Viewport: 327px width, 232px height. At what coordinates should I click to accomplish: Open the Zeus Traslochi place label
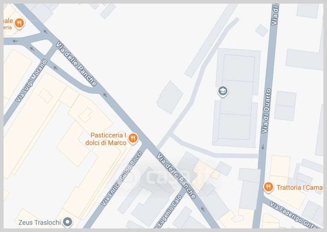tap(40, 223)
